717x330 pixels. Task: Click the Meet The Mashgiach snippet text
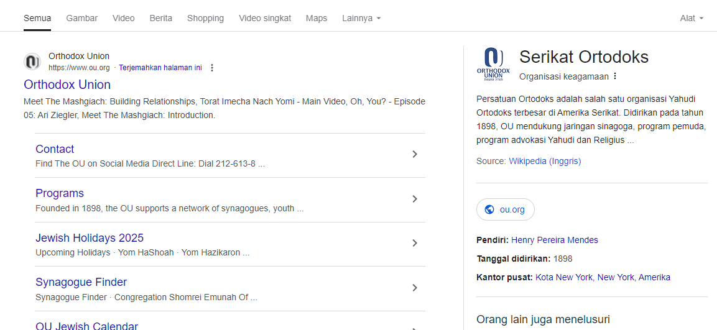pos(224,108)
